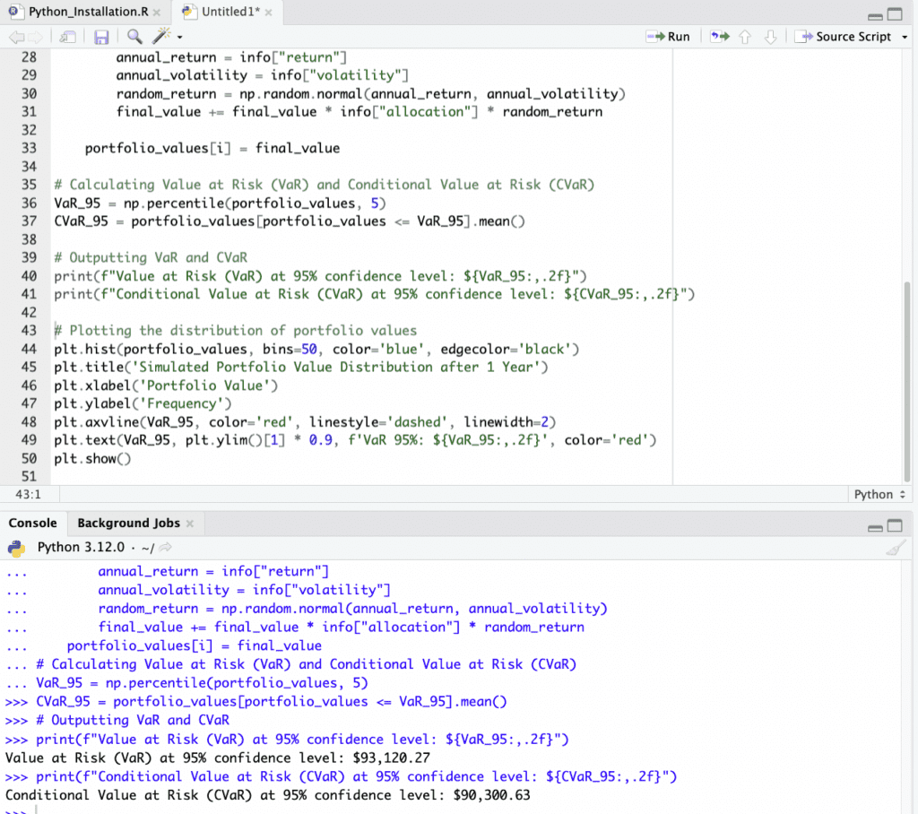Switch to the Background Jobs tab

(128, 523)
